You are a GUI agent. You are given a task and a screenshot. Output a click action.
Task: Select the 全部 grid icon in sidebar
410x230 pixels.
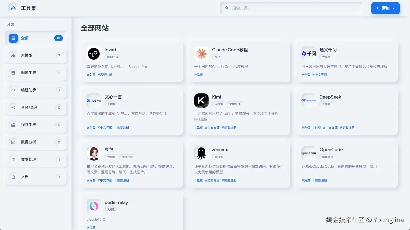tap(13, 38)
